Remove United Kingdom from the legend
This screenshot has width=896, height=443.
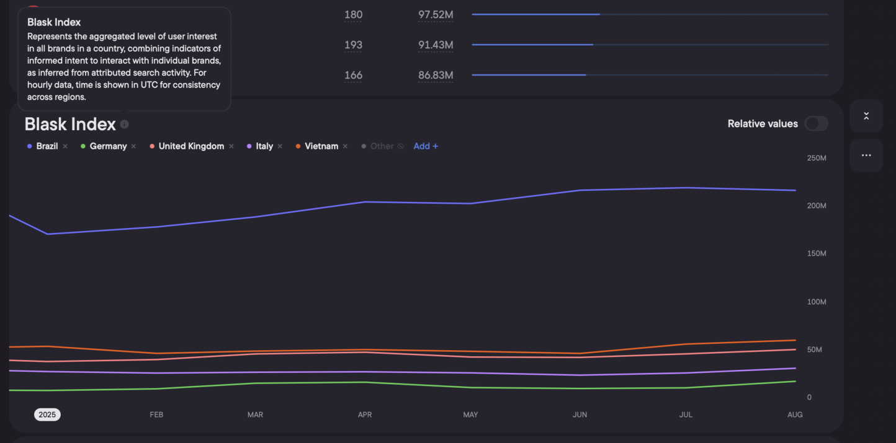click(x=231, y=146)
